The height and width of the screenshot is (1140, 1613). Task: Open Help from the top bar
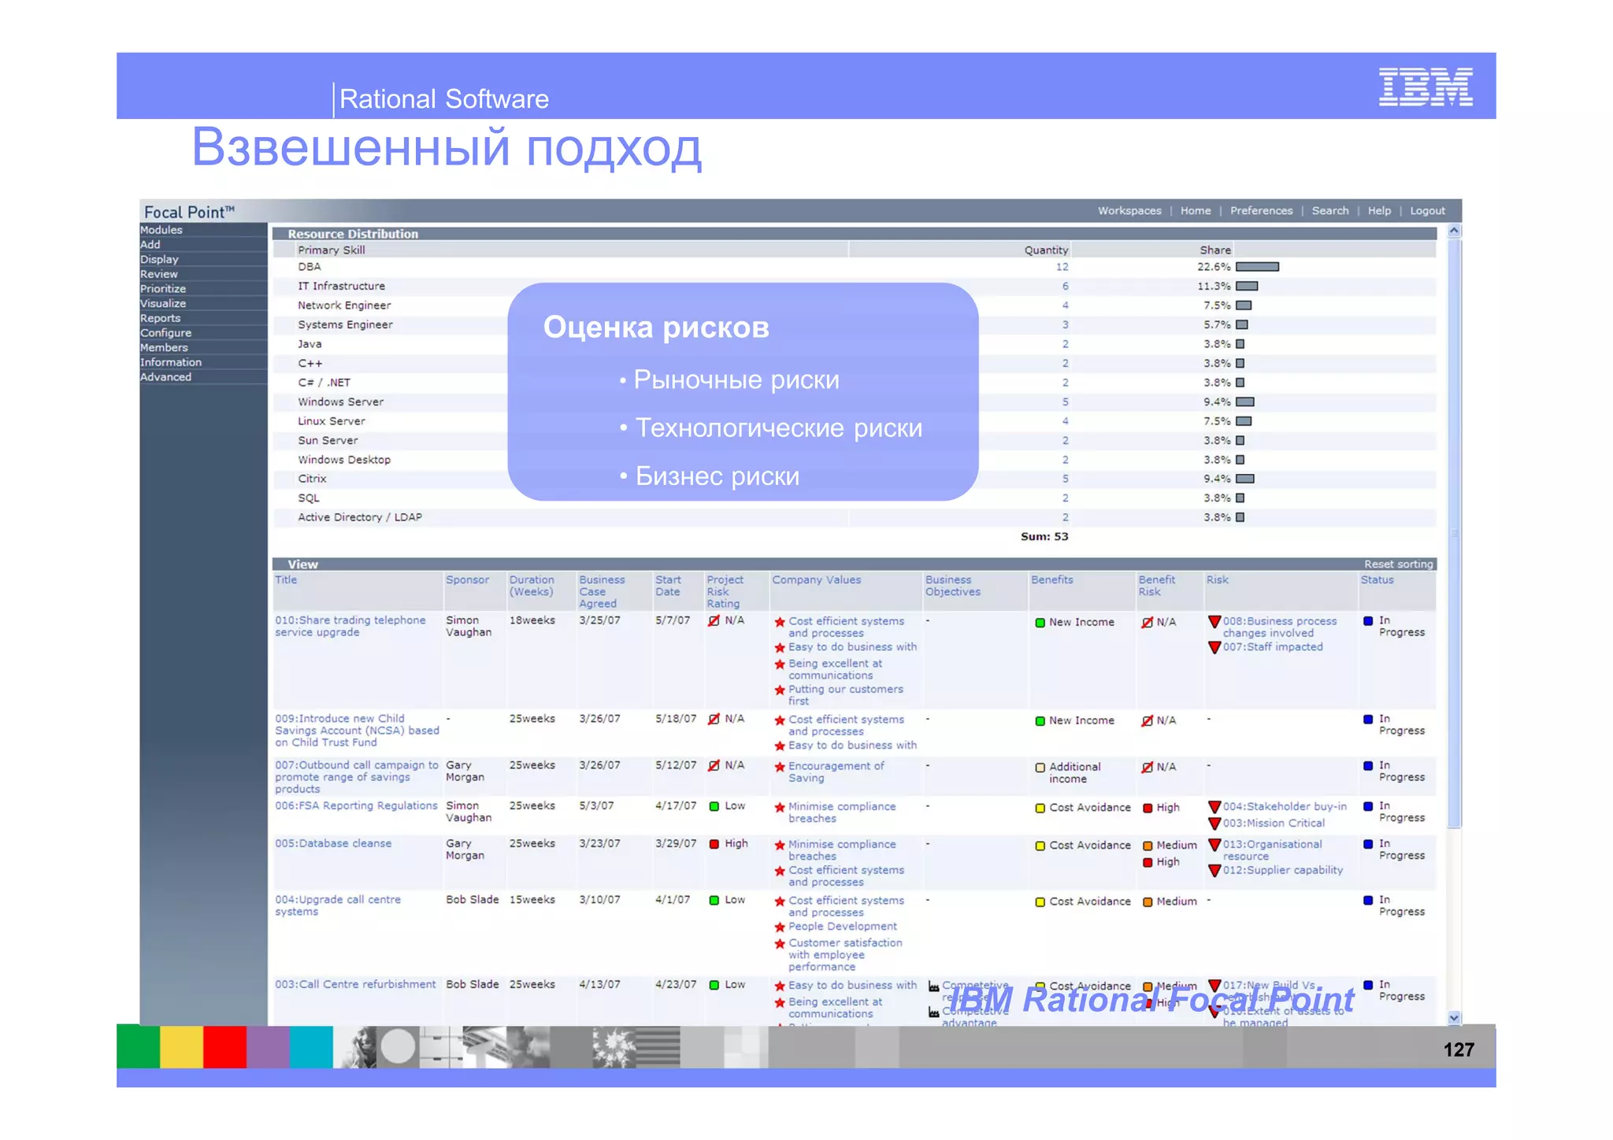tap(1379, 211)
